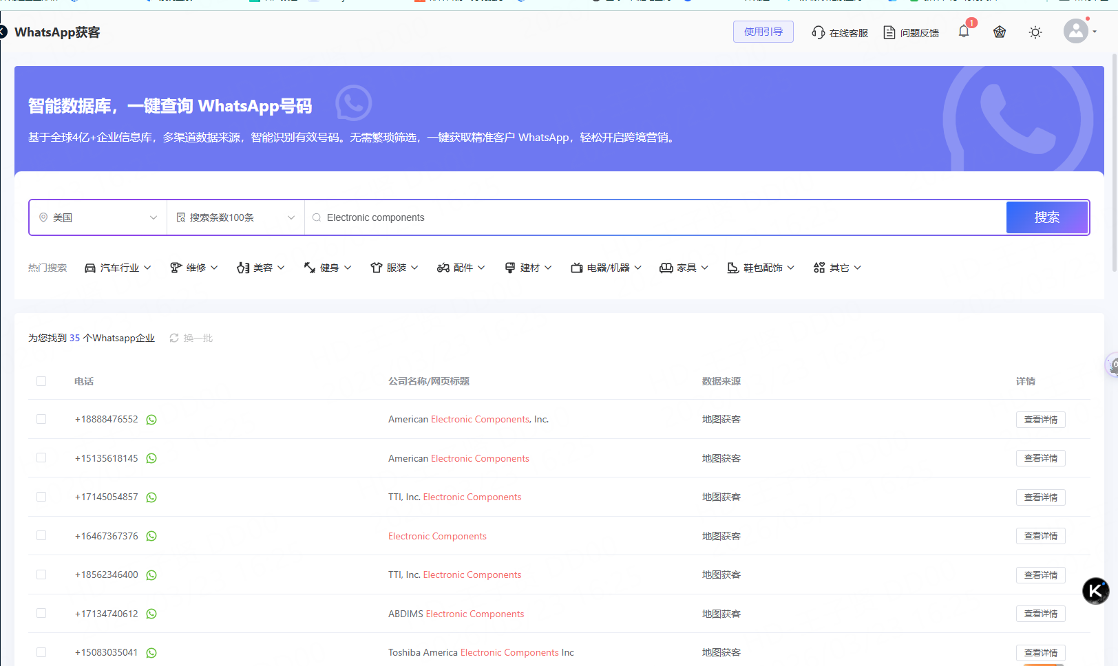Click the WhatsApp icon beside +18888476552
Viewport: 1118px width, 666px height.
click(151, 420)
